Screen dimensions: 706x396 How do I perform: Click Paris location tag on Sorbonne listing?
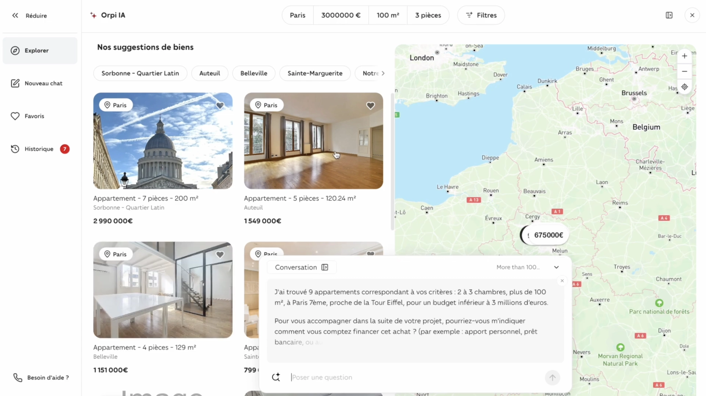click(x=115, y=105)
